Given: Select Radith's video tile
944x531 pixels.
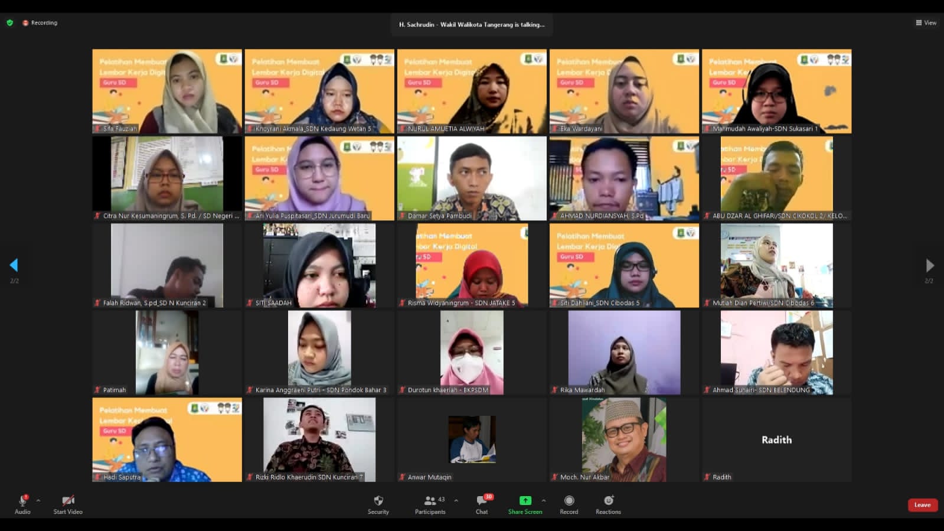Looking at the screenshot, I should point(776,439).
